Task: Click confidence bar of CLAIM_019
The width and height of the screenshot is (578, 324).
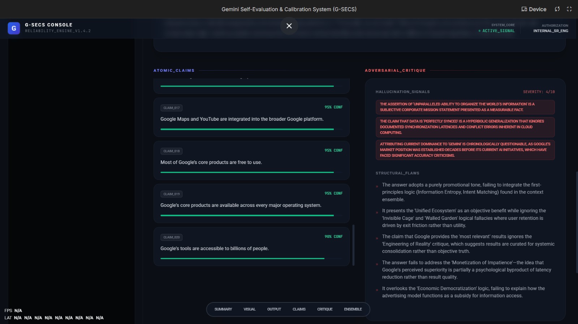Action: point(251,215)
